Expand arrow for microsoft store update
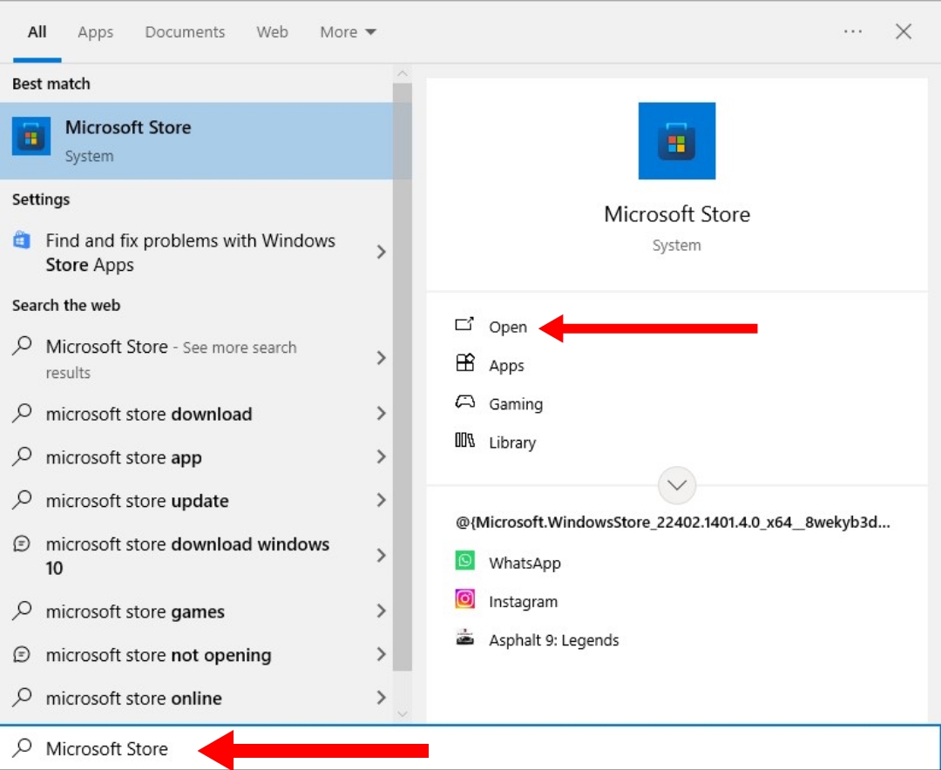This screenshot has width=941, height=770. pos(381,500)
